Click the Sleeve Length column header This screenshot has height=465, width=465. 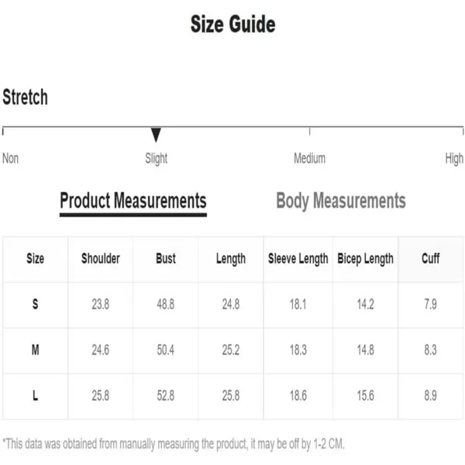[x=298, y=259]
